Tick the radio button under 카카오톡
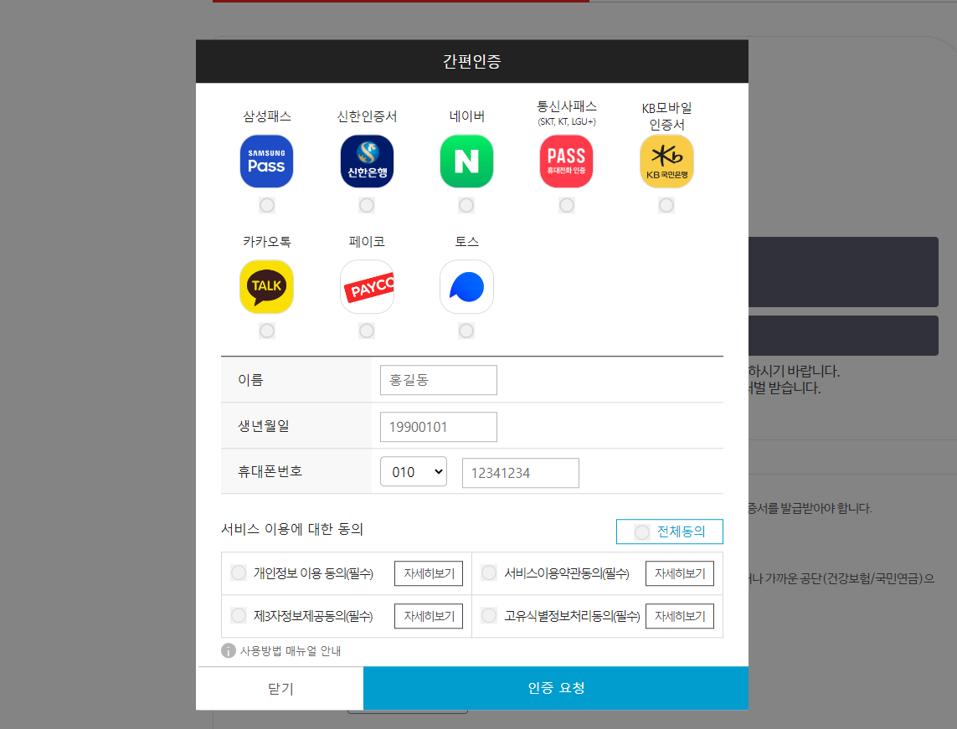Image resolution: width=957 pixels, height=729 pixels. (267, 331)
